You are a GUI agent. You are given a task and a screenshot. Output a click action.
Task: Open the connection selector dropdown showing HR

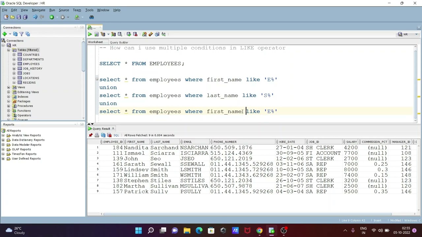pos(408,34)
